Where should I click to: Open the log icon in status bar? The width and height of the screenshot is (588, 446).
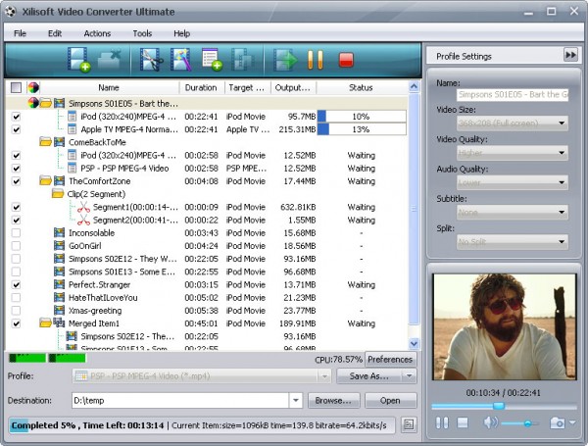coord(409,424)
